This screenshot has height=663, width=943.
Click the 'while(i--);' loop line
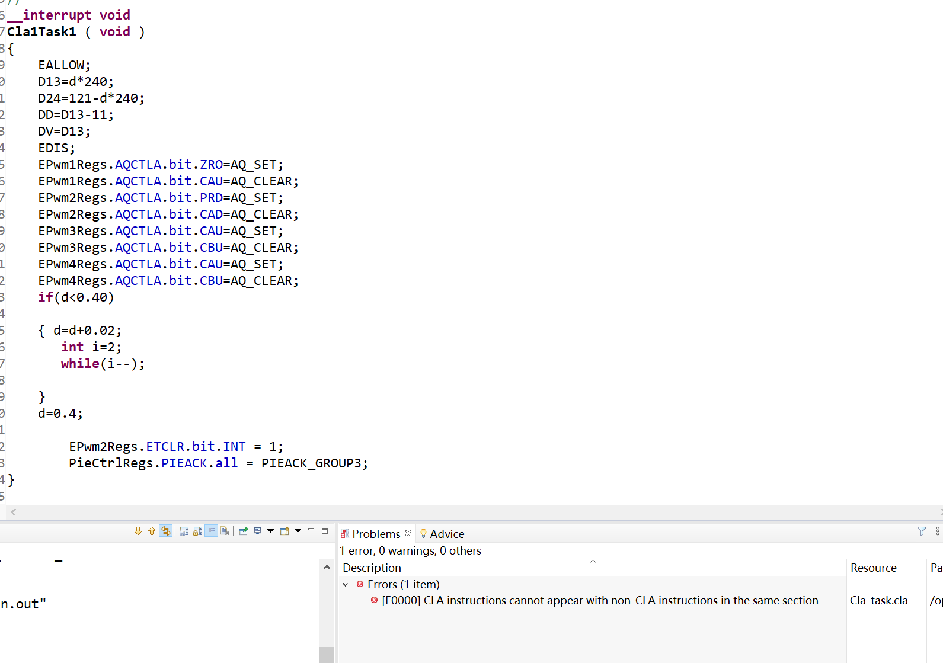103,364
